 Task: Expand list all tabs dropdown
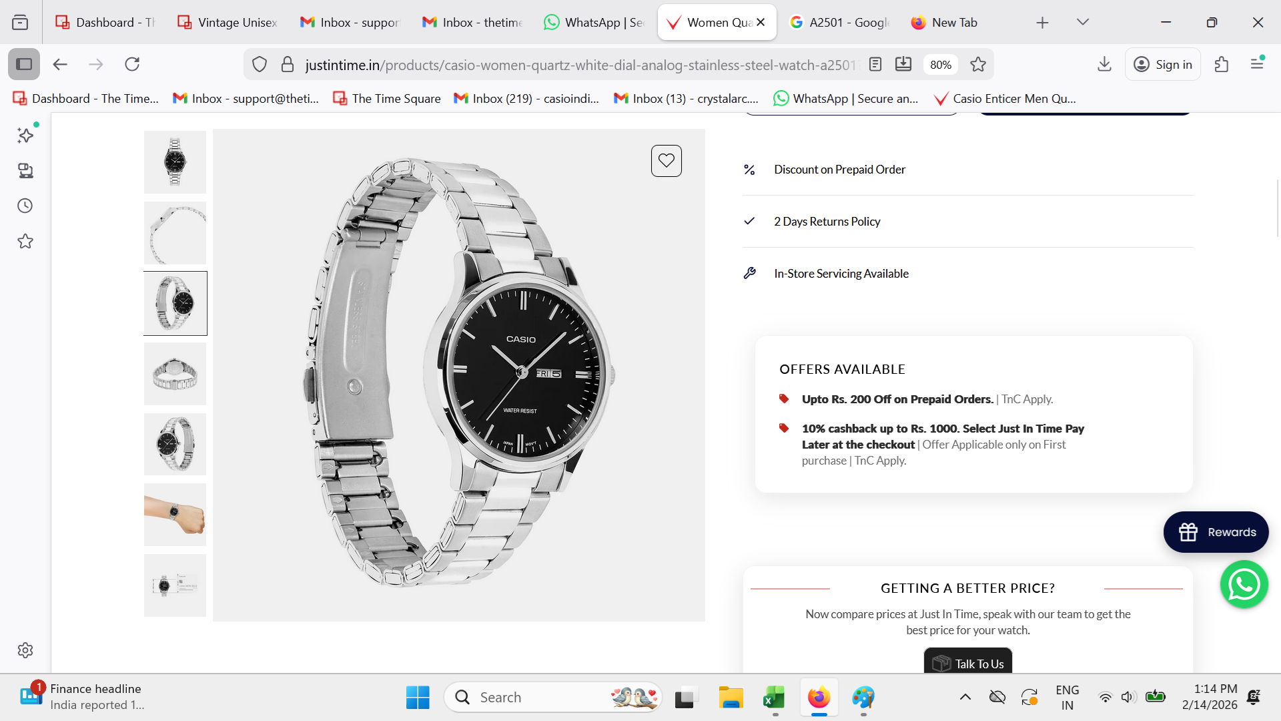1082,22
